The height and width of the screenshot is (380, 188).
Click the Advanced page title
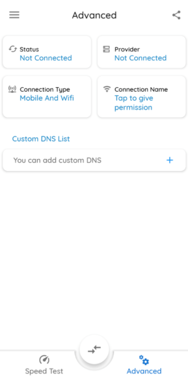(94, 15)
